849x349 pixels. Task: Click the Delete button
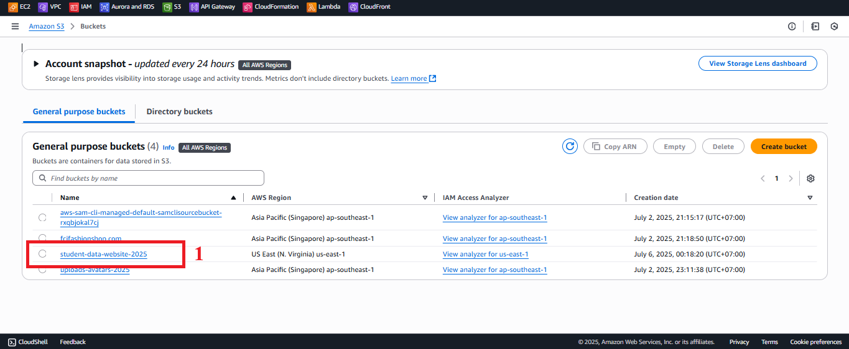tap(723, 147)
